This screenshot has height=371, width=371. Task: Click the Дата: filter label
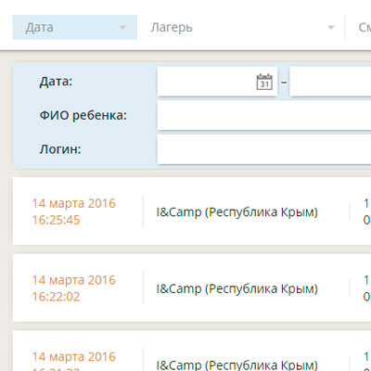(56, 82)
